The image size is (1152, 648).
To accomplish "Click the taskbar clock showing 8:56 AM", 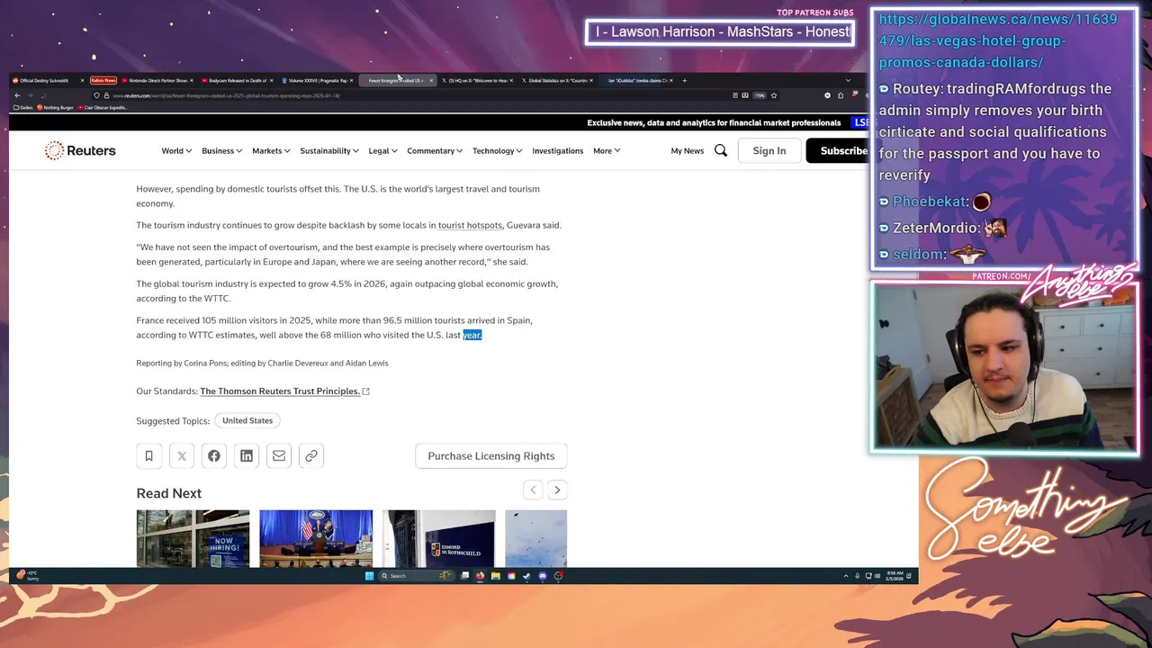I will click(895, 576).
